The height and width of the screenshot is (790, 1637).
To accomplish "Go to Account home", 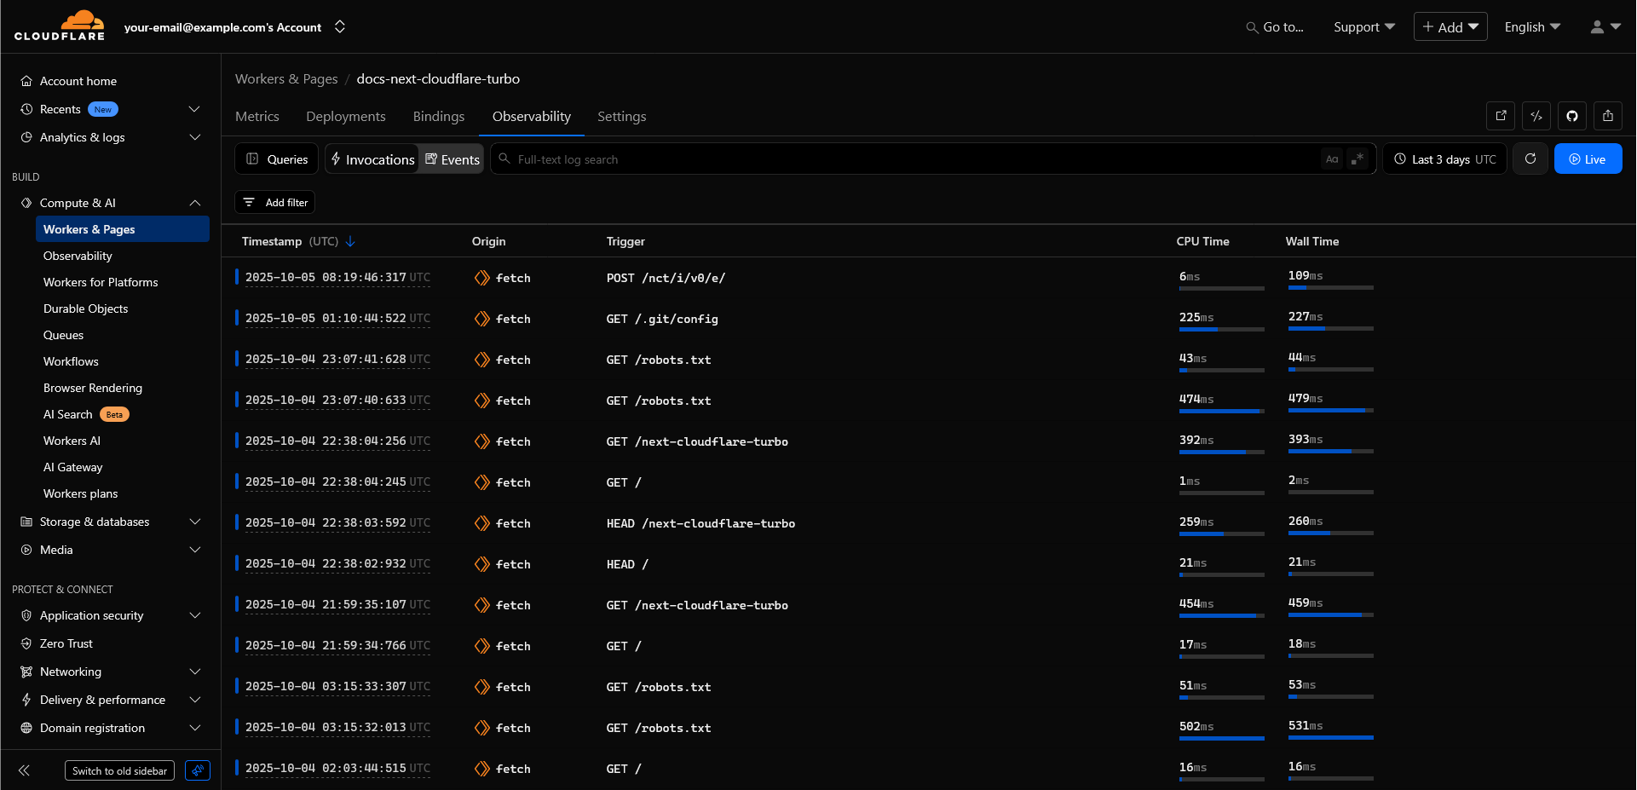I will click(x=78, y=81).
